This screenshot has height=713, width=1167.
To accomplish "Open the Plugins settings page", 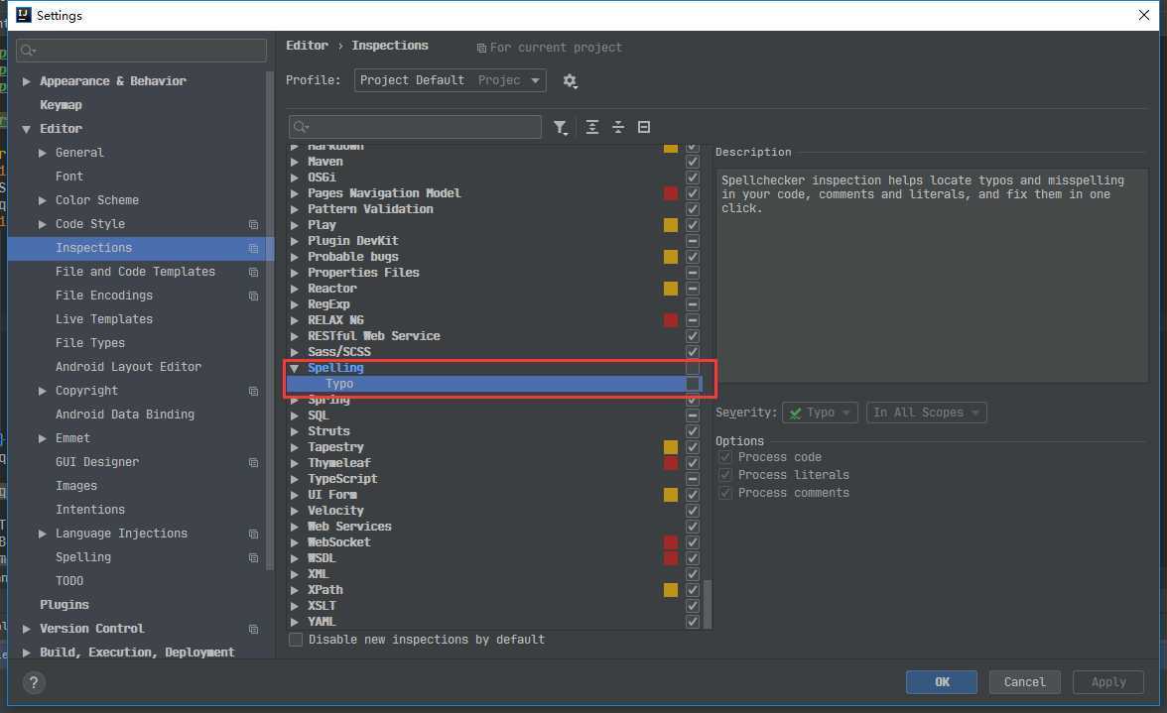I will click(x=64, y=605).
